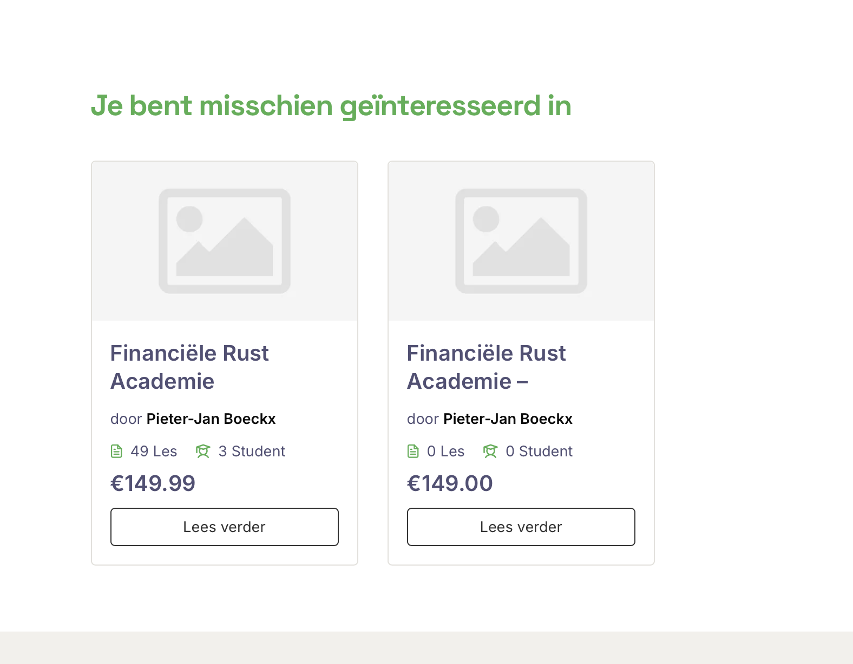Click the 0 Les lesson count
853x664 pixels.
click(x=445, y=451)
